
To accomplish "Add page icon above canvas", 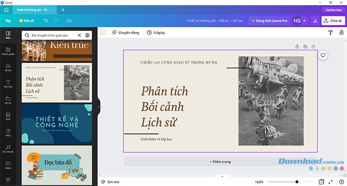I will pos(313,46).
